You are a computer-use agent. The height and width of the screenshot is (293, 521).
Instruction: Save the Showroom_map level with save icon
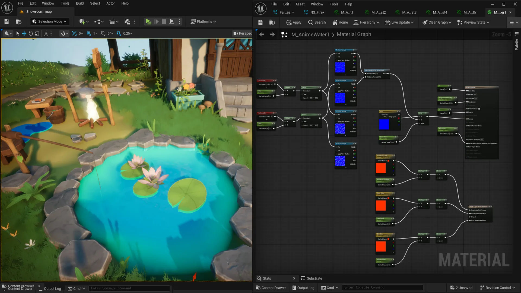click(x=7, y=21)
